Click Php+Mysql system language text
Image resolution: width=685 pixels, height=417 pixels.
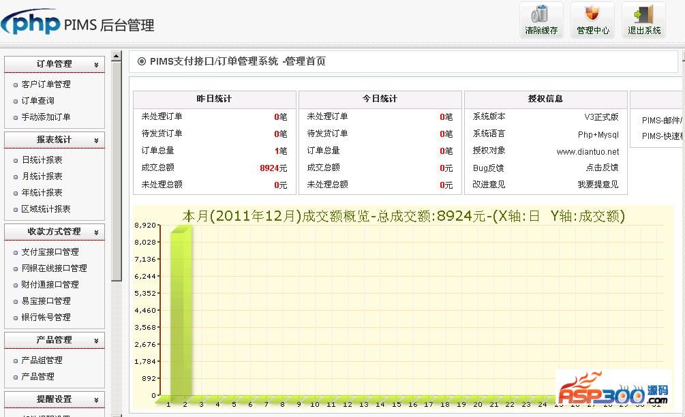(x=598, y=134)
